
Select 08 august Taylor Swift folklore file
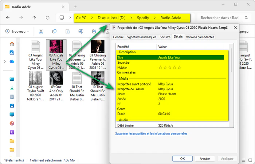point(35,86)
